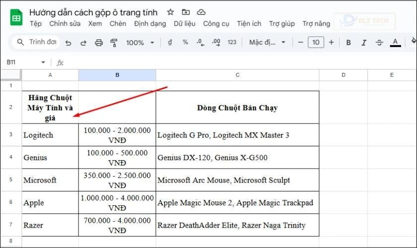This screenshot has height=248, width=417.
Task: Open the Xem menu
Action: pyautogui.click(x=95, y=24)
